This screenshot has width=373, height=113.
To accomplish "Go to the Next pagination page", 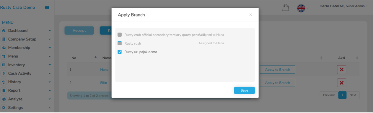I will coord(353,95).
